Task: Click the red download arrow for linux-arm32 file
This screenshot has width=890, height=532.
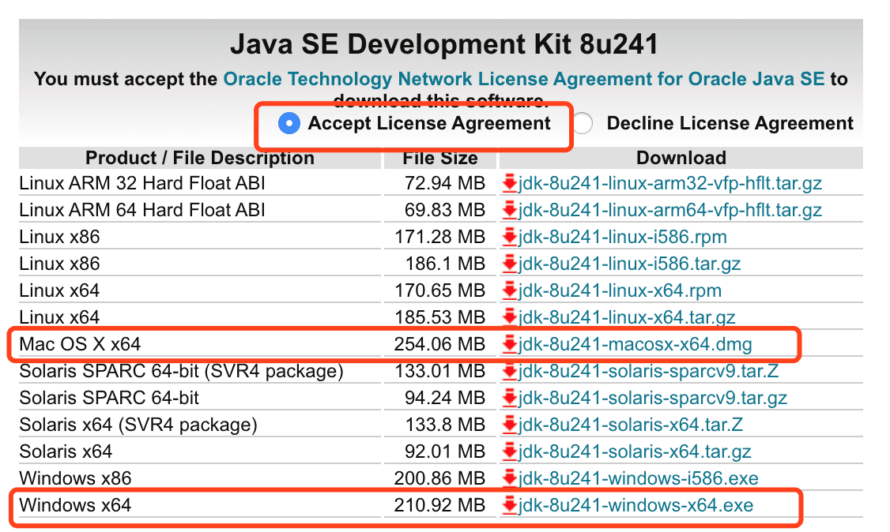Action: coord(509,183)
